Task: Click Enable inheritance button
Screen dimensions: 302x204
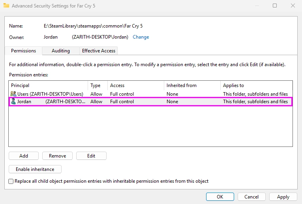Action: [35, 169]
